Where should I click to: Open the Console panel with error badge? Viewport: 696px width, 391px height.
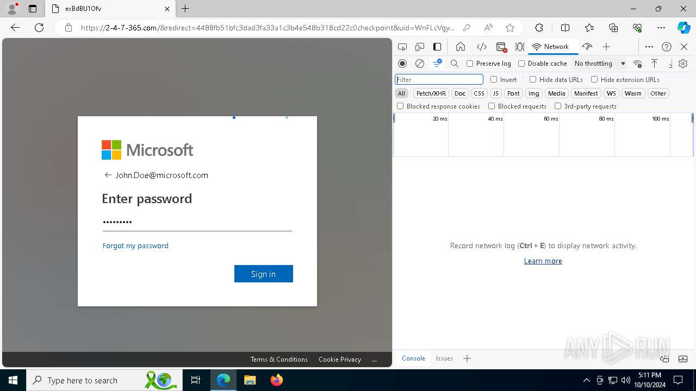(x=501, y=47)
